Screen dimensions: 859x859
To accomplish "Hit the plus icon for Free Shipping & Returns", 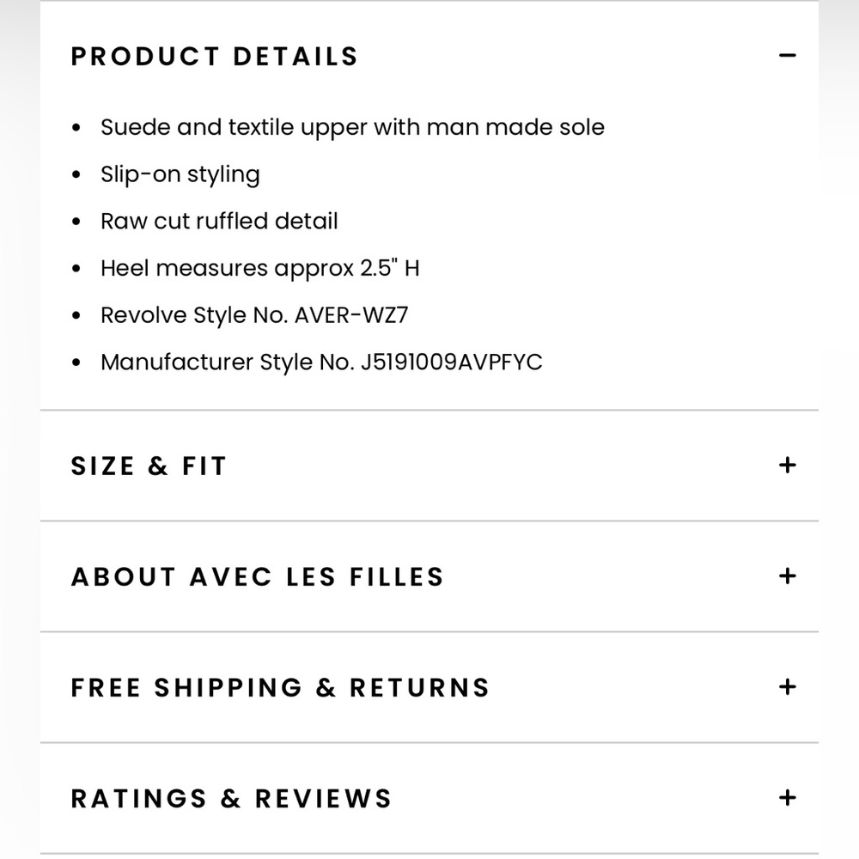I will [787, 687].
